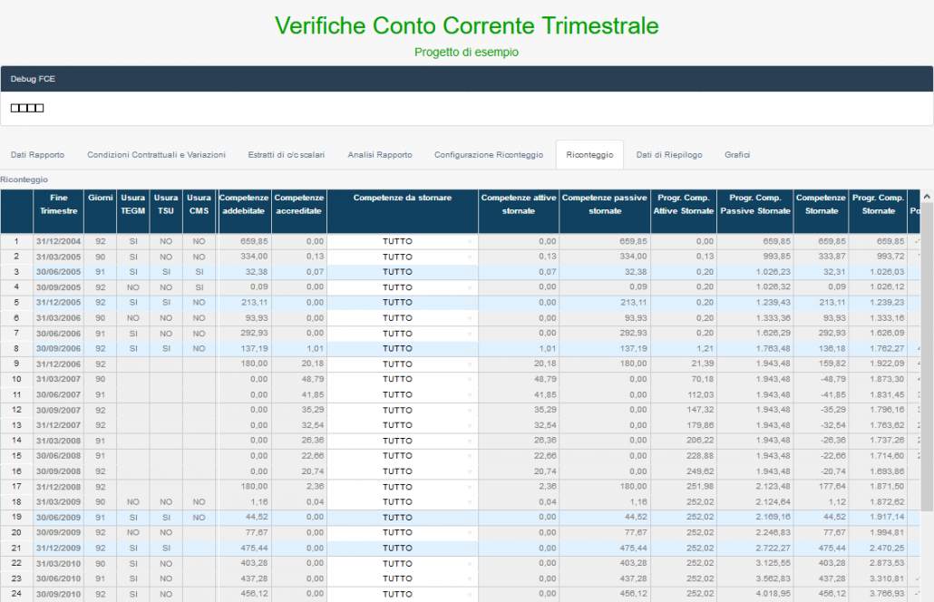Image resolution: width=934 pixels, height=602 pixels.
Task: Click the value 993,72 in the table
Action: [890, 257]
